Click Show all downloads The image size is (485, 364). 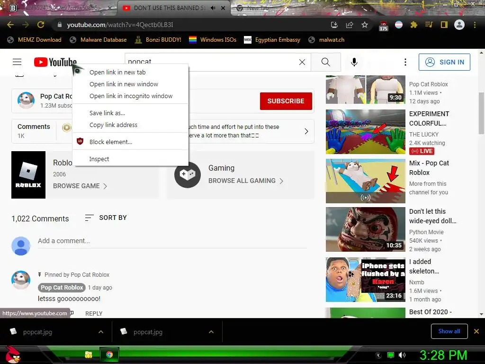pos(449,331)
